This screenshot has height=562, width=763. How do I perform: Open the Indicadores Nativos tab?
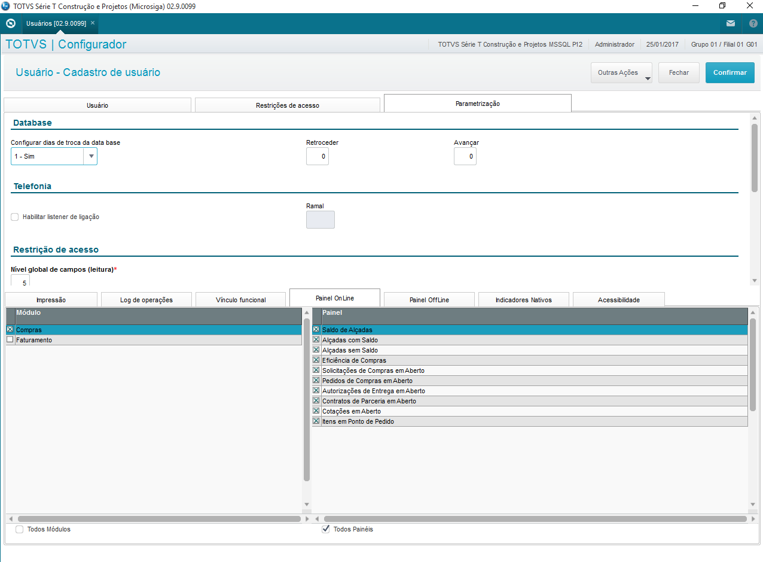point(524,299)
